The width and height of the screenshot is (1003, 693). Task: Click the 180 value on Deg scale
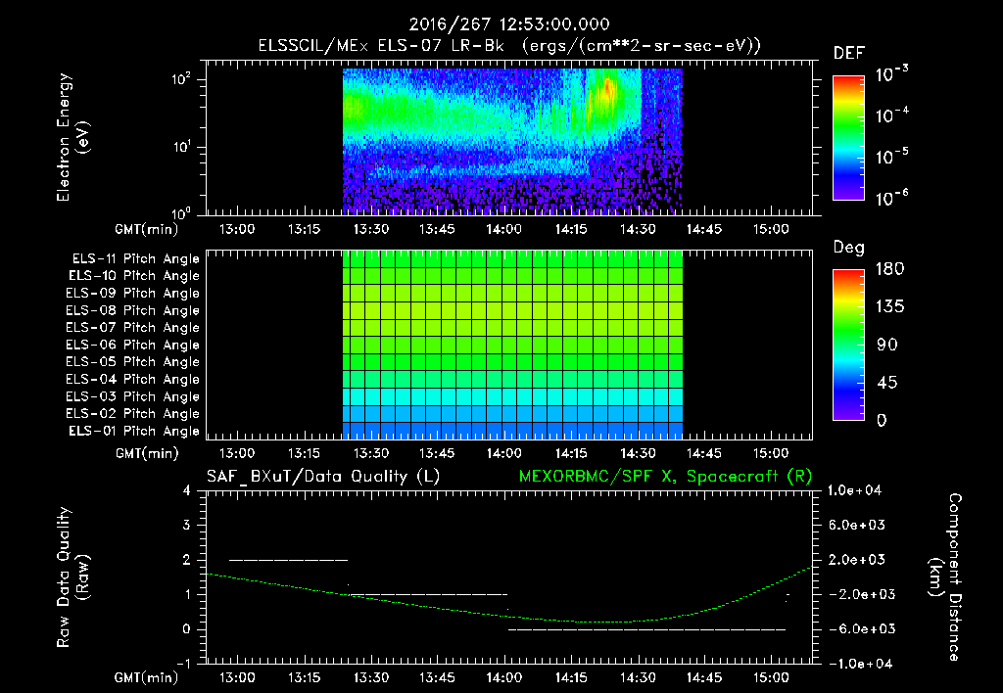point(889,268)
